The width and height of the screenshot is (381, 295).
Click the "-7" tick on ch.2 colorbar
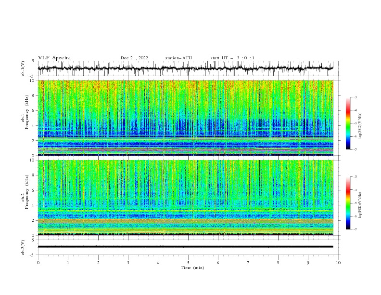point(355,229)
